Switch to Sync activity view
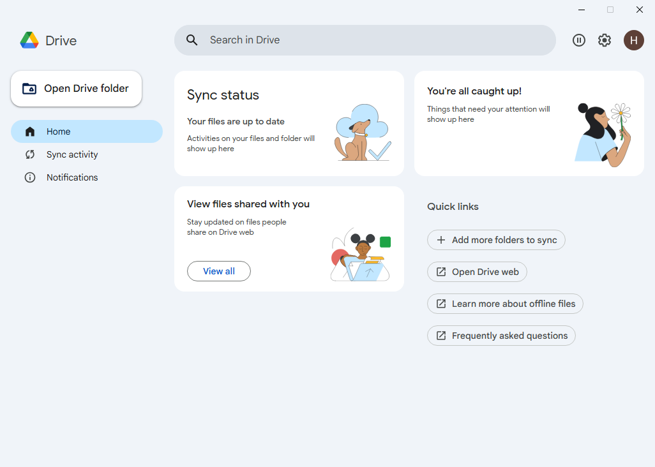The height and width of the screenshot is (467, 655). click(x=72, y=154)
